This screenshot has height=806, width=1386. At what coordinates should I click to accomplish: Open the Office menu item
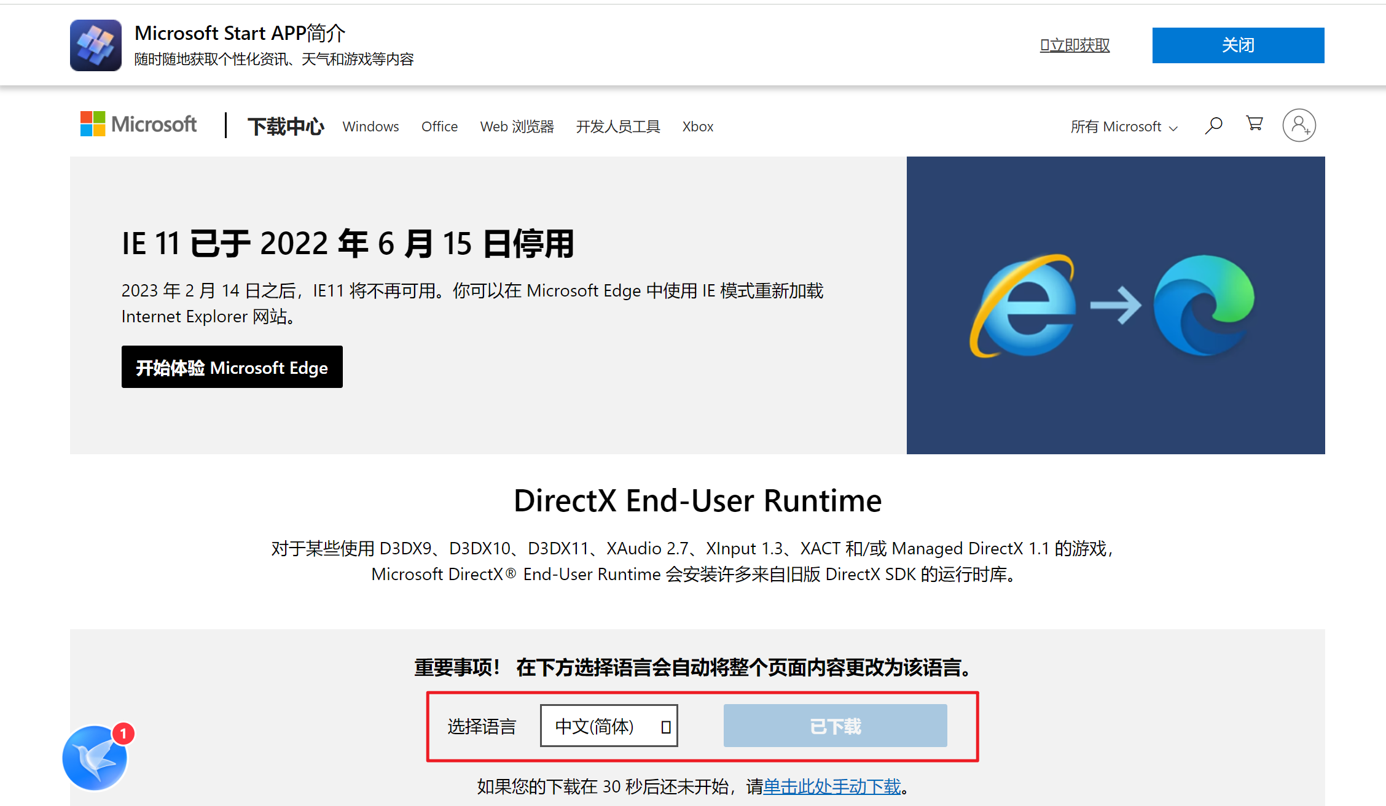click(439, 126)
